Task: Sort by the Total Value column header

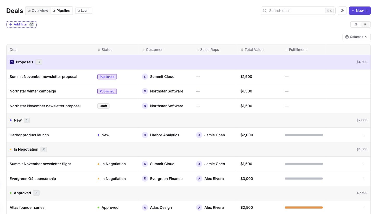Action: 254,50
